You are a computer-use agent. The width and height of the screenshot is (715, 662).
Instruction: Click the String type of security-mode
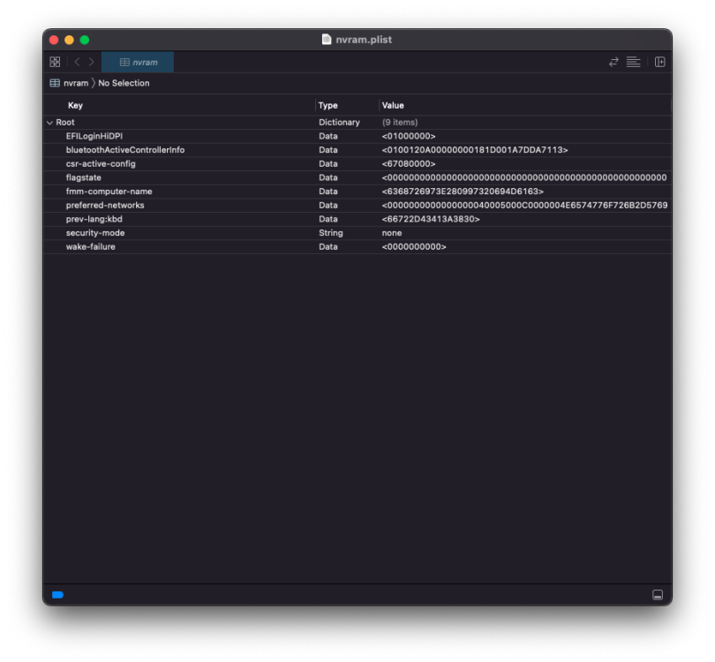tap(331, 233)
